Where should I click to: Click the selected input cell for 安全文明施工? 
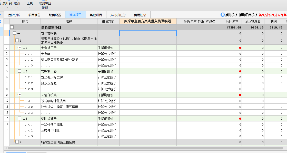[x=148, y=33]
